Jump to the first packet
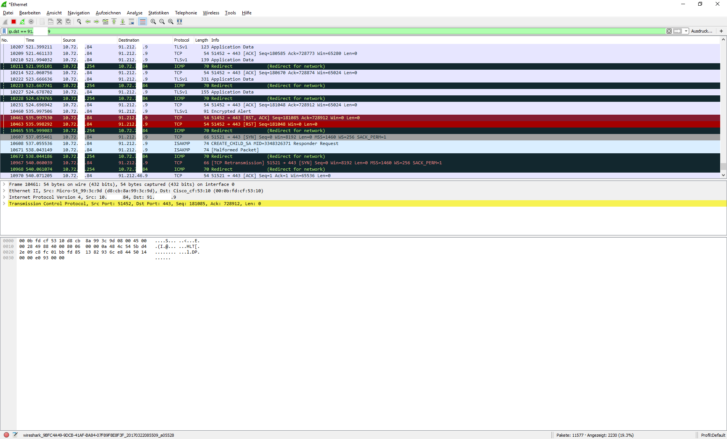 [x=114, y=22]
